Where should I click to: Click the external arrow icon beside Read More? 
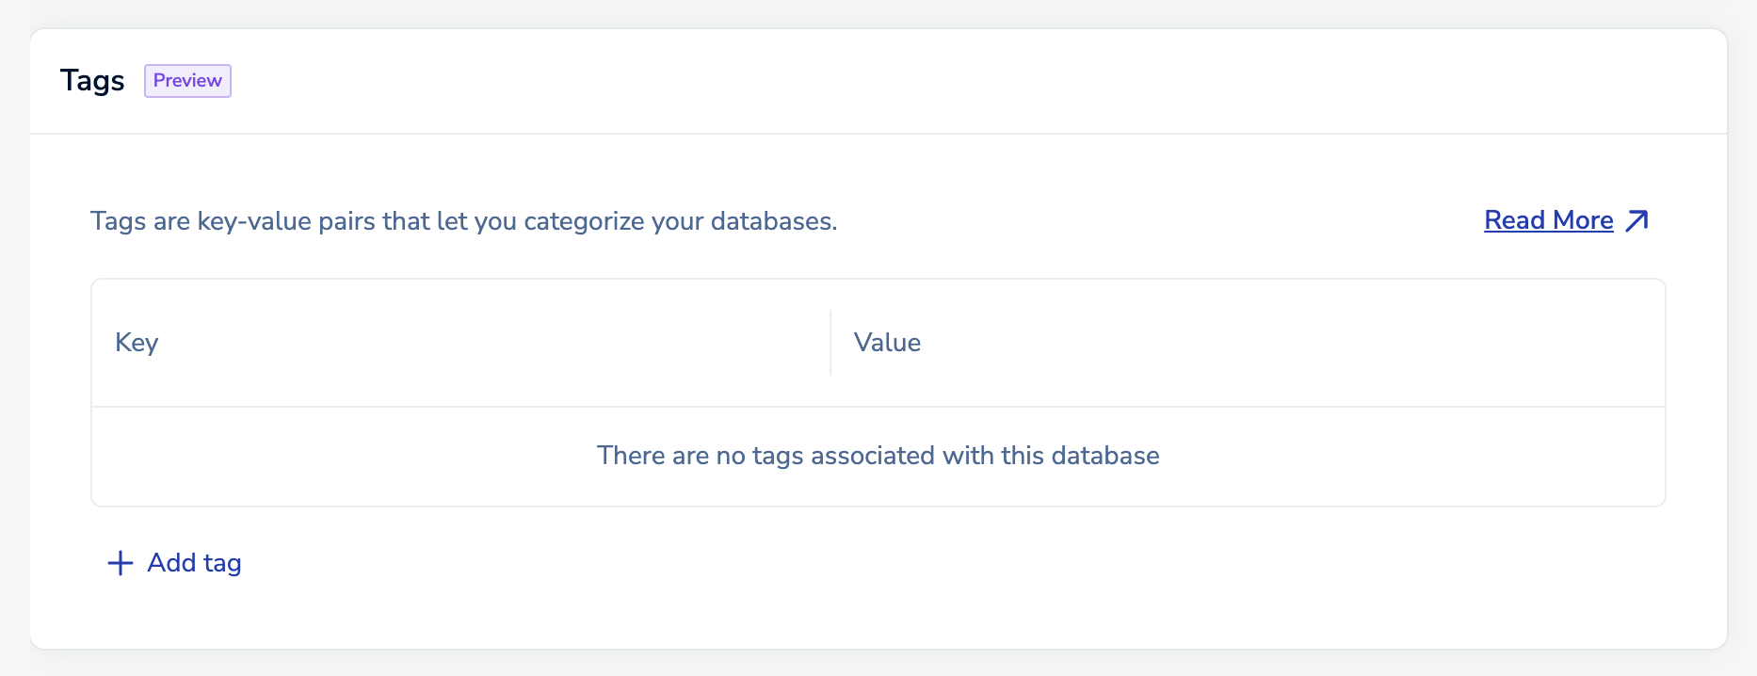(1637, 220)
